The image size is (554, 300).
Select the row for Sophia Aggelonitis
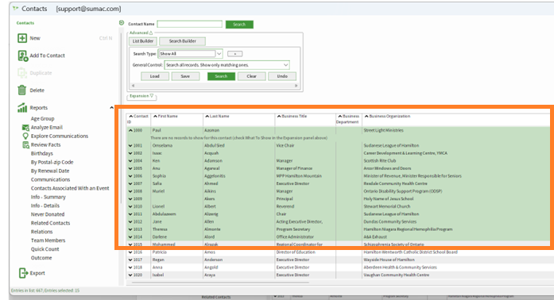[x=339, y=176]
